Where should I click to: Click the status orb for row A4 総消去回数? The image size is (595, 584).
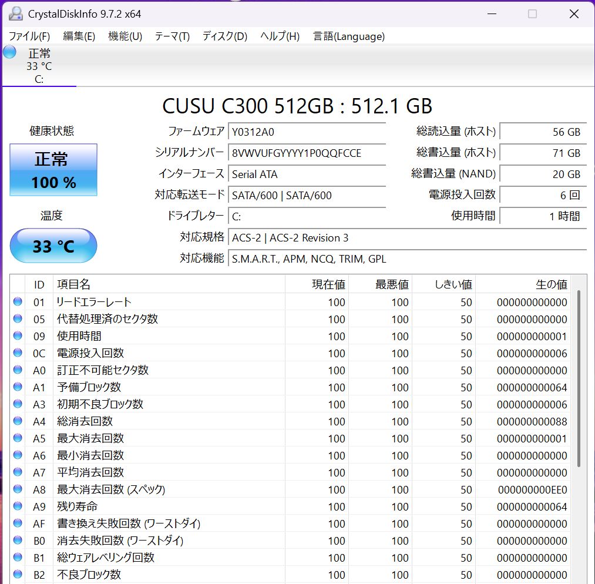tap(18, 421)
